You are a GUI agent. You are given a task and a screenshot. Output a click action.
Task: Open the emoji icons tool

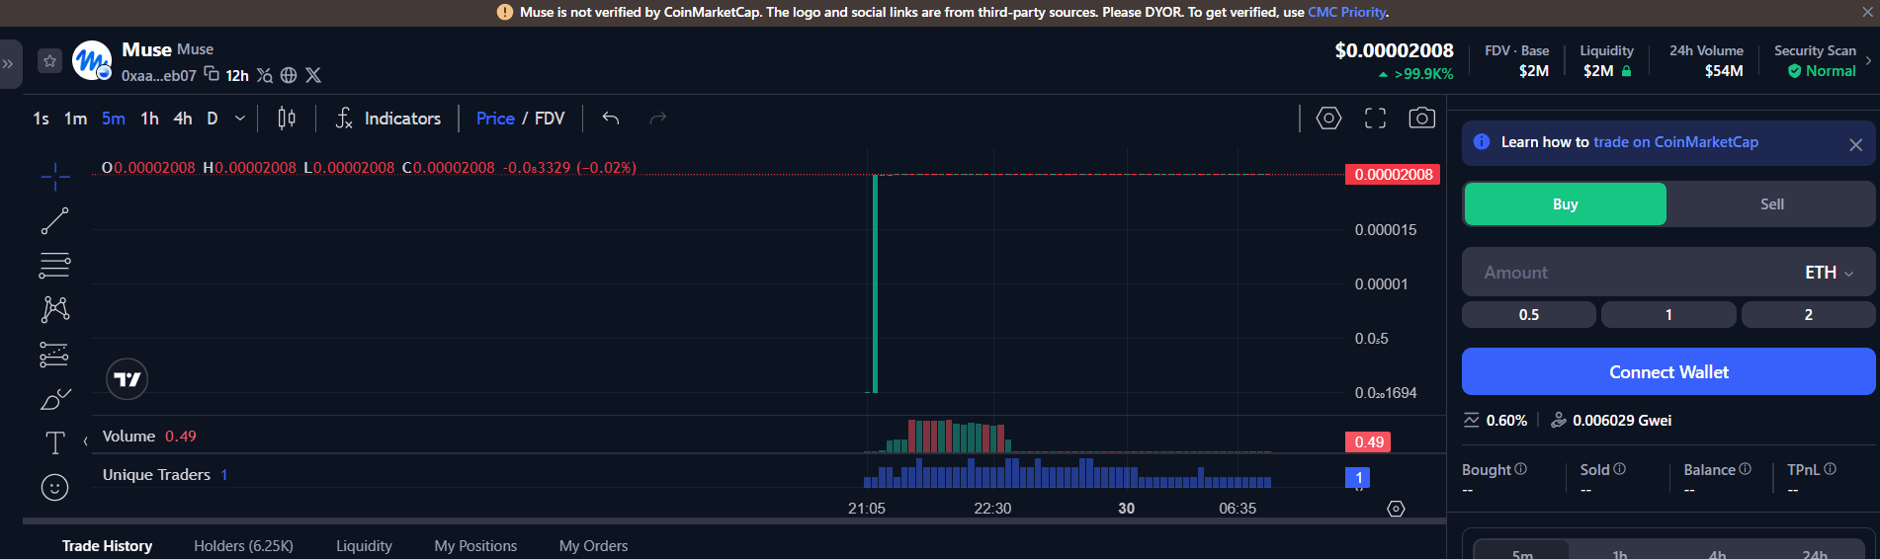click(x=55, y=487)
